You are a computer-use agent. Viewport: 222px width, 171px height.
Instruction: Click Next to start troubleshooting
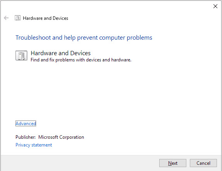pyautogui.click(x=173, y=163)
